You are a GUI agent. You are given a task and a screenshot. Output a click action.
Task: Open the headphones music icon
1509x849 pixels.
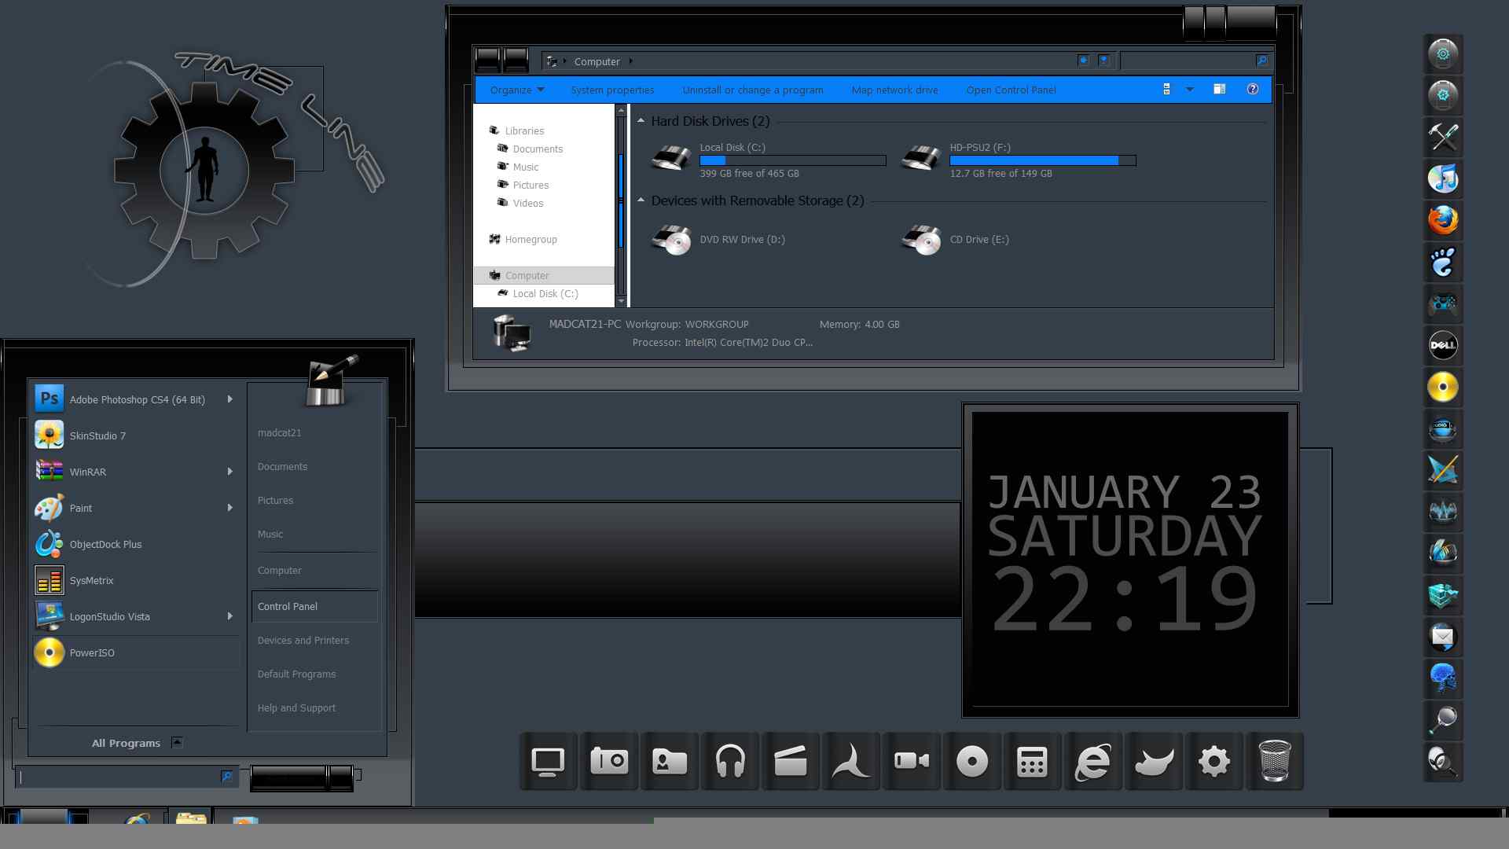730,761
